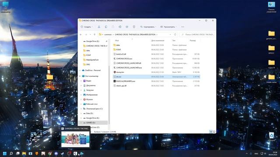Screen dimensions: 280x157
Task: Click the Paste icon in Explorer toolbar
Action: 113,27
